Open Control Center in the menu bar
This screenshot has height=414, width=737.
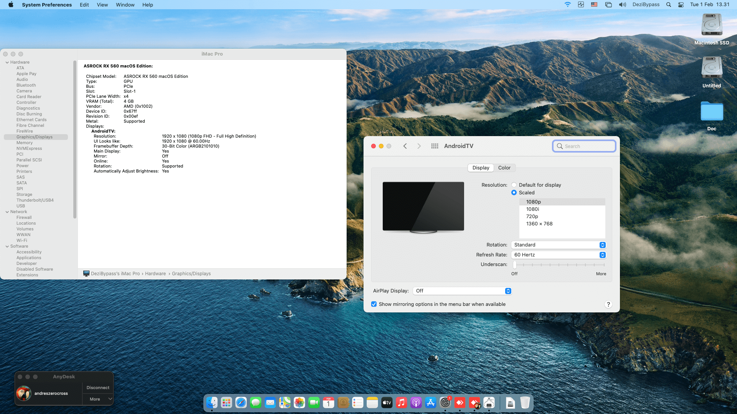coord(681,5)
